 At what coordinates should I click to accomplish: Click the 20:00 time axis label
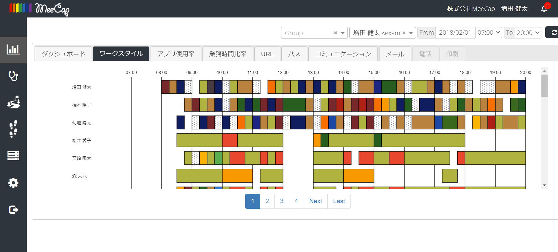click(x=525, y=73)
